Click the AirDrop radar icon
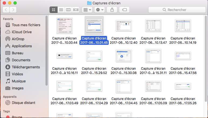Viewport: 208px width, 118px height. click(8, 39)
